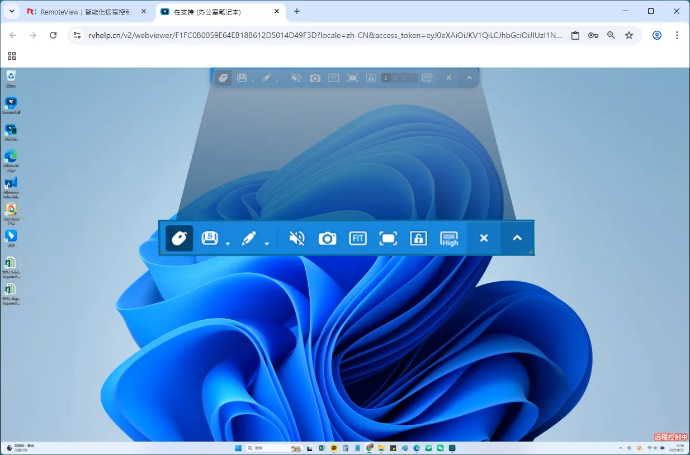The height and width of the screenshot is (455, 690).
Task: Toggle the muted speaker icon in the enlarged toolbar
Action: coord(297,239)
